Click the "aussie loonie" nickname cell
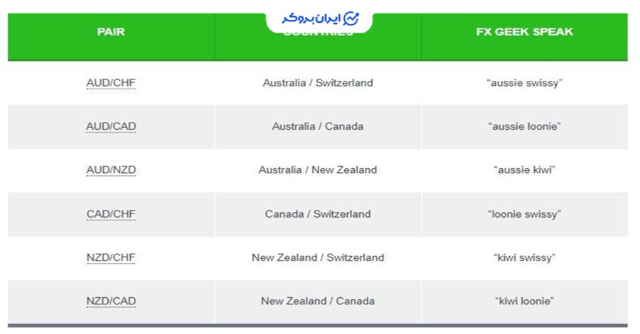The width and height of the screenshot is (640, 334). 525,126
